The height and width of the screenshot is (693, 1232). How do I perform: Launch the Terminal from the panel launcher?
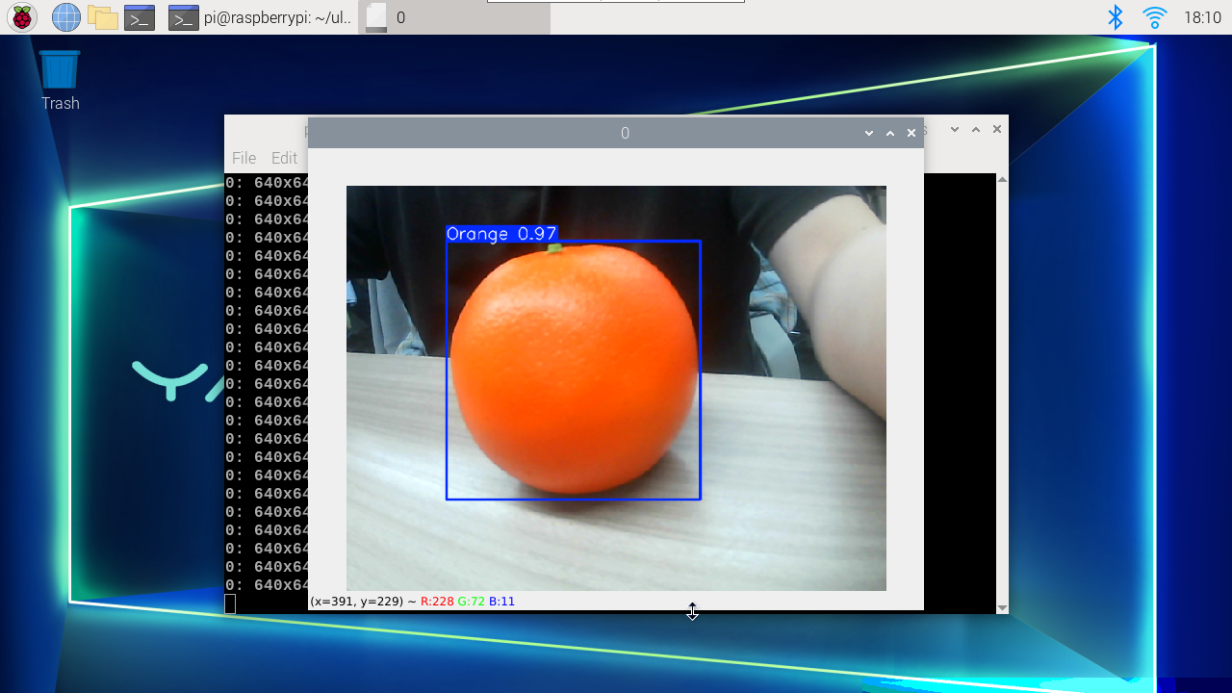[140, 17]
